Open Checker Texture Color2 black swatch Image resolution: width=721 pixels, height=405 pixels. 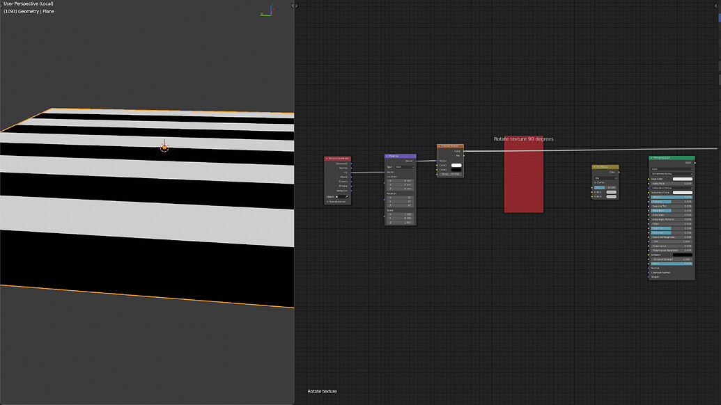[456, 170]
